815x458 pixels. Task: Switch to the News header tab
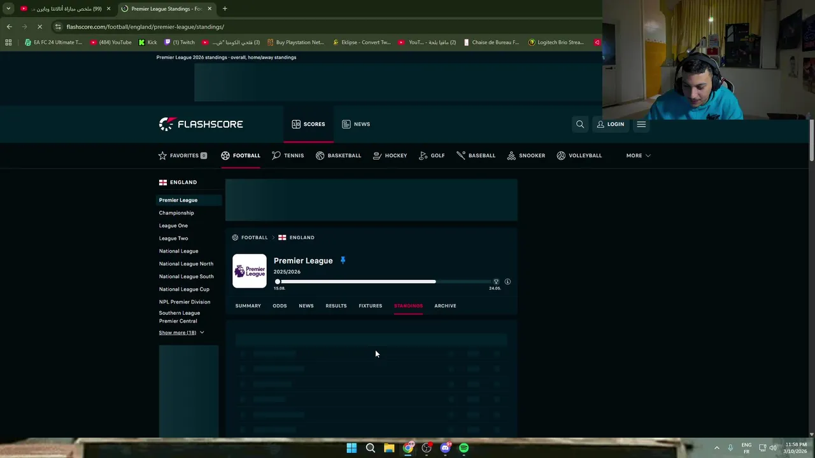pyautogui.click(x=356, y=124)
